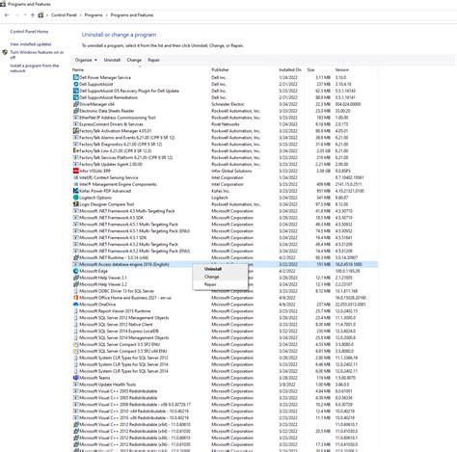Click the Microsoft Office Home and Business icon
457x452 pixels.
tap(76, 298)
